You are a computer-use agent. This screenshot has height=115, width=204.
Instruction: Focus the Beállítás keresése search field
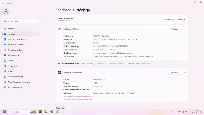(x=21, y=21)
